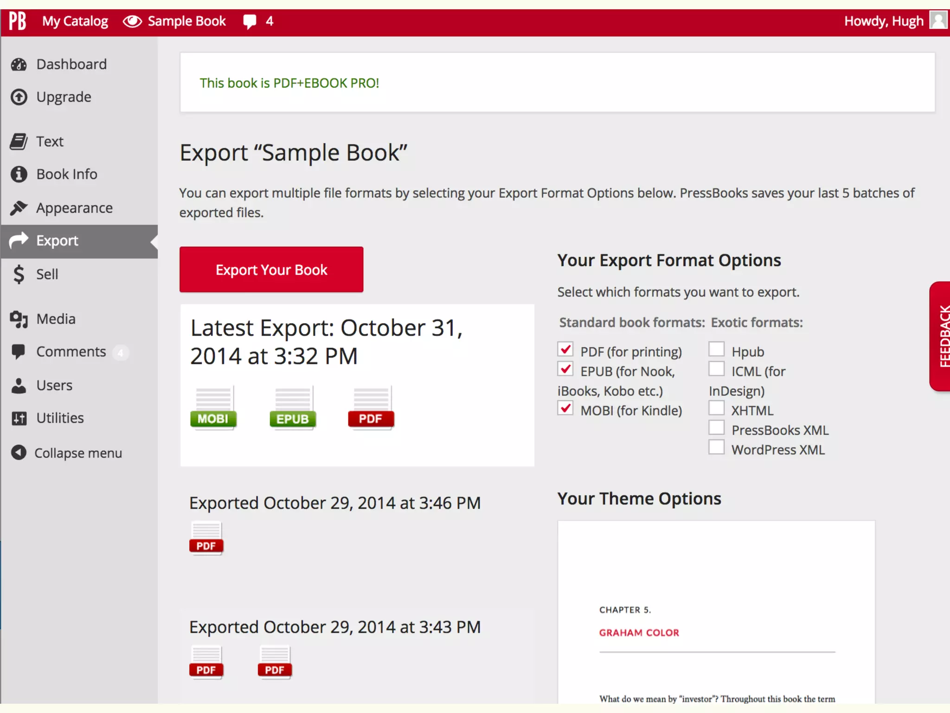Click the Export Your Book button

[x=271, y=270]
